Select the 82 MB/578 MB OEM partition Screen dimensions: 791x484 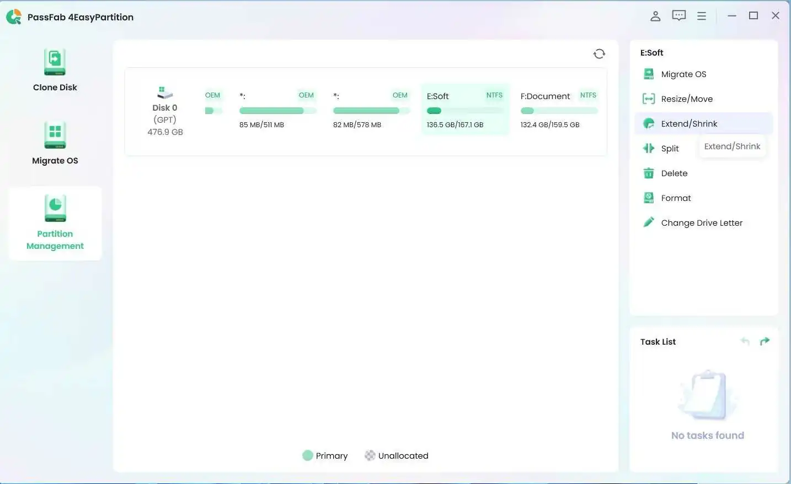click(371, 110)
